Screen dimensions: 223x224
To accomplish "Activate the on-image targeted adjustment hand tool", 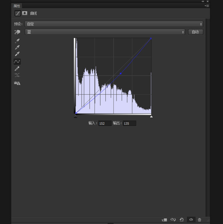I will click(x=17, y=32).
